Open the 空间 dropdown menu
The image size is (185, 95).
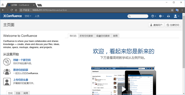(28, 16)
